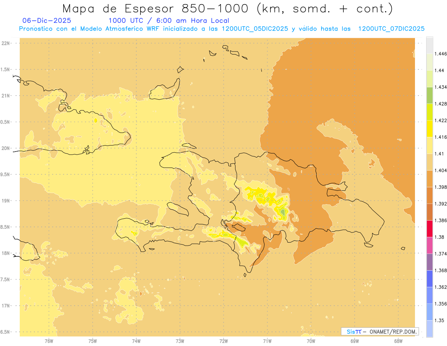Click the 69W longitude label
Image resolution: width=447 pixels, height=346 pixels.
(x=355, y=341)
